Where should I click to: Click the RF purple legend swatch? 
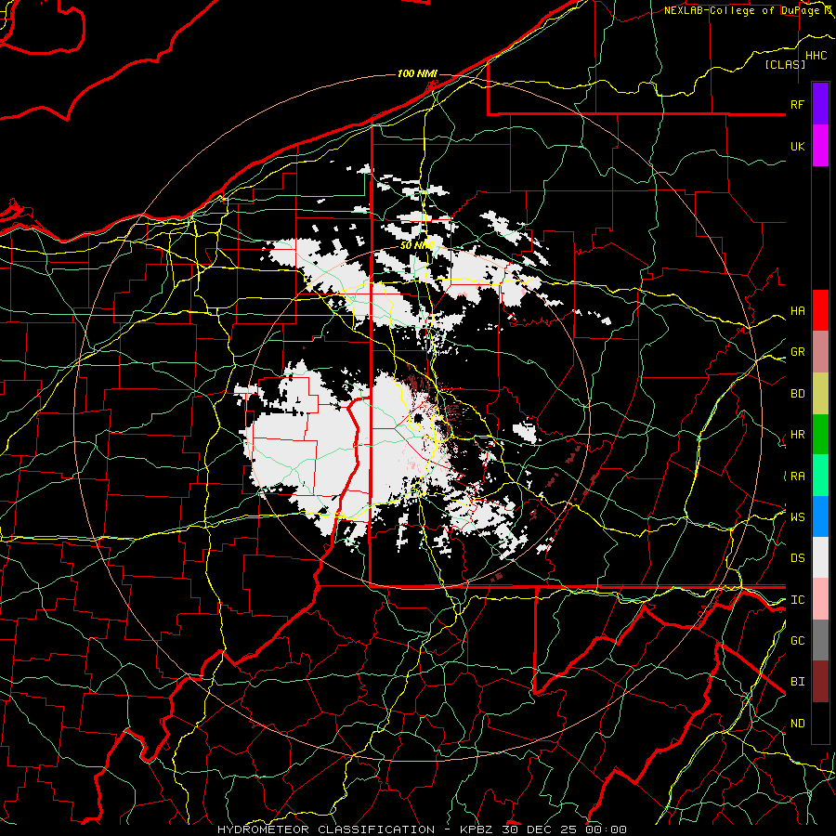(x=820, y=104)
